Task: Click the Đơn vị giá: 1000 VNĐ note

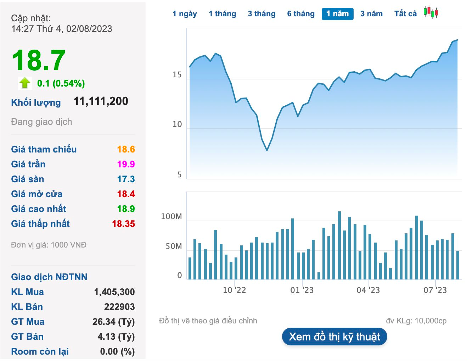Action: coord(49,245)
